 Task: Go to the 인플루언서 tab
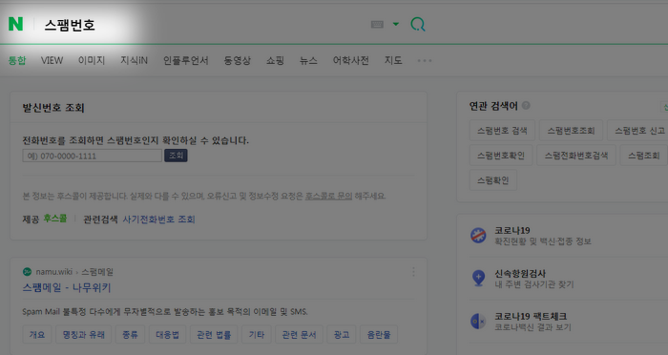(186, 60)
